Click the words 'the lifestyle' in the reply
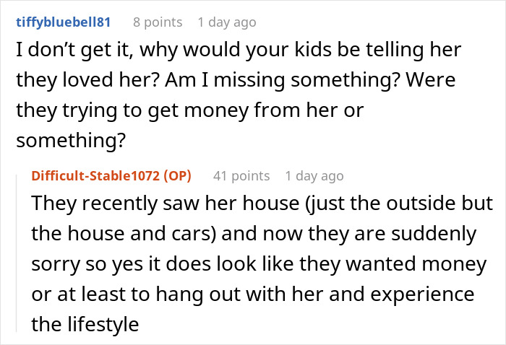Viewport: 506px width, 345px height. pos(85,324)
